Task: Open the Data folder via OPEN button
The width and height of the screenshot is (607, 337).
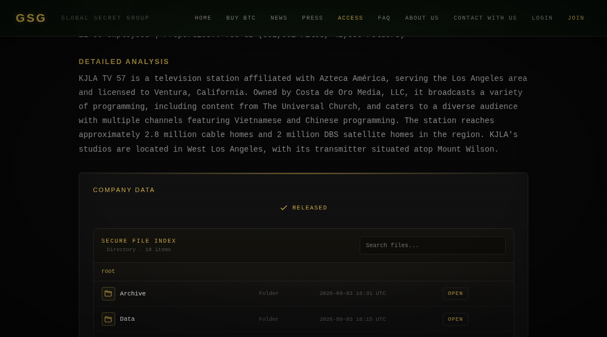Action: (455, 319)
